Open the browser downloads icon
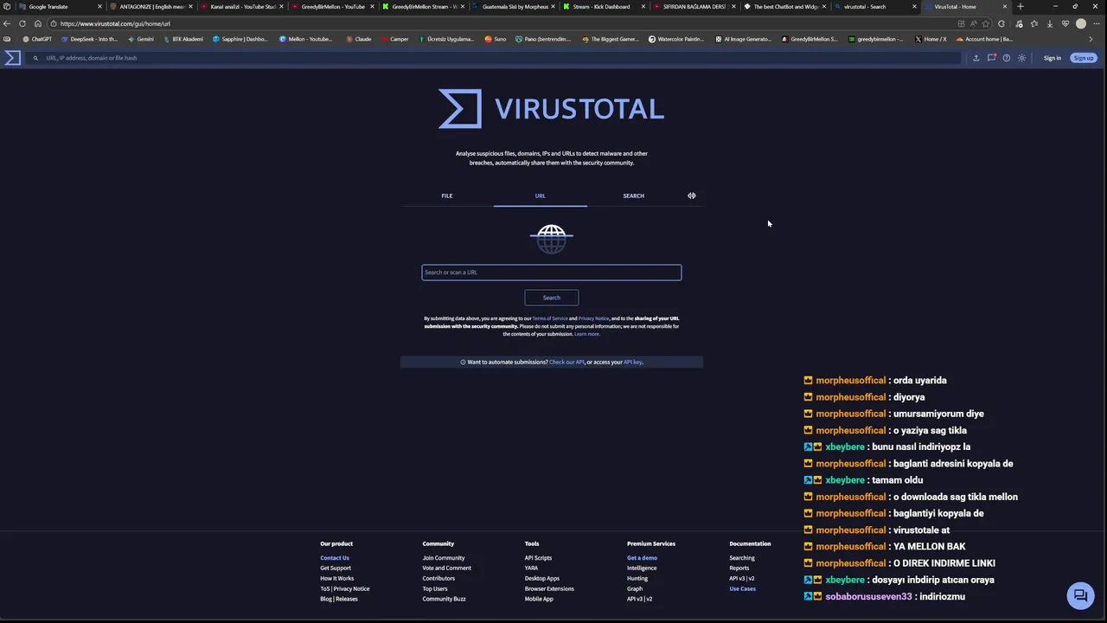 tap(1049, 23)
